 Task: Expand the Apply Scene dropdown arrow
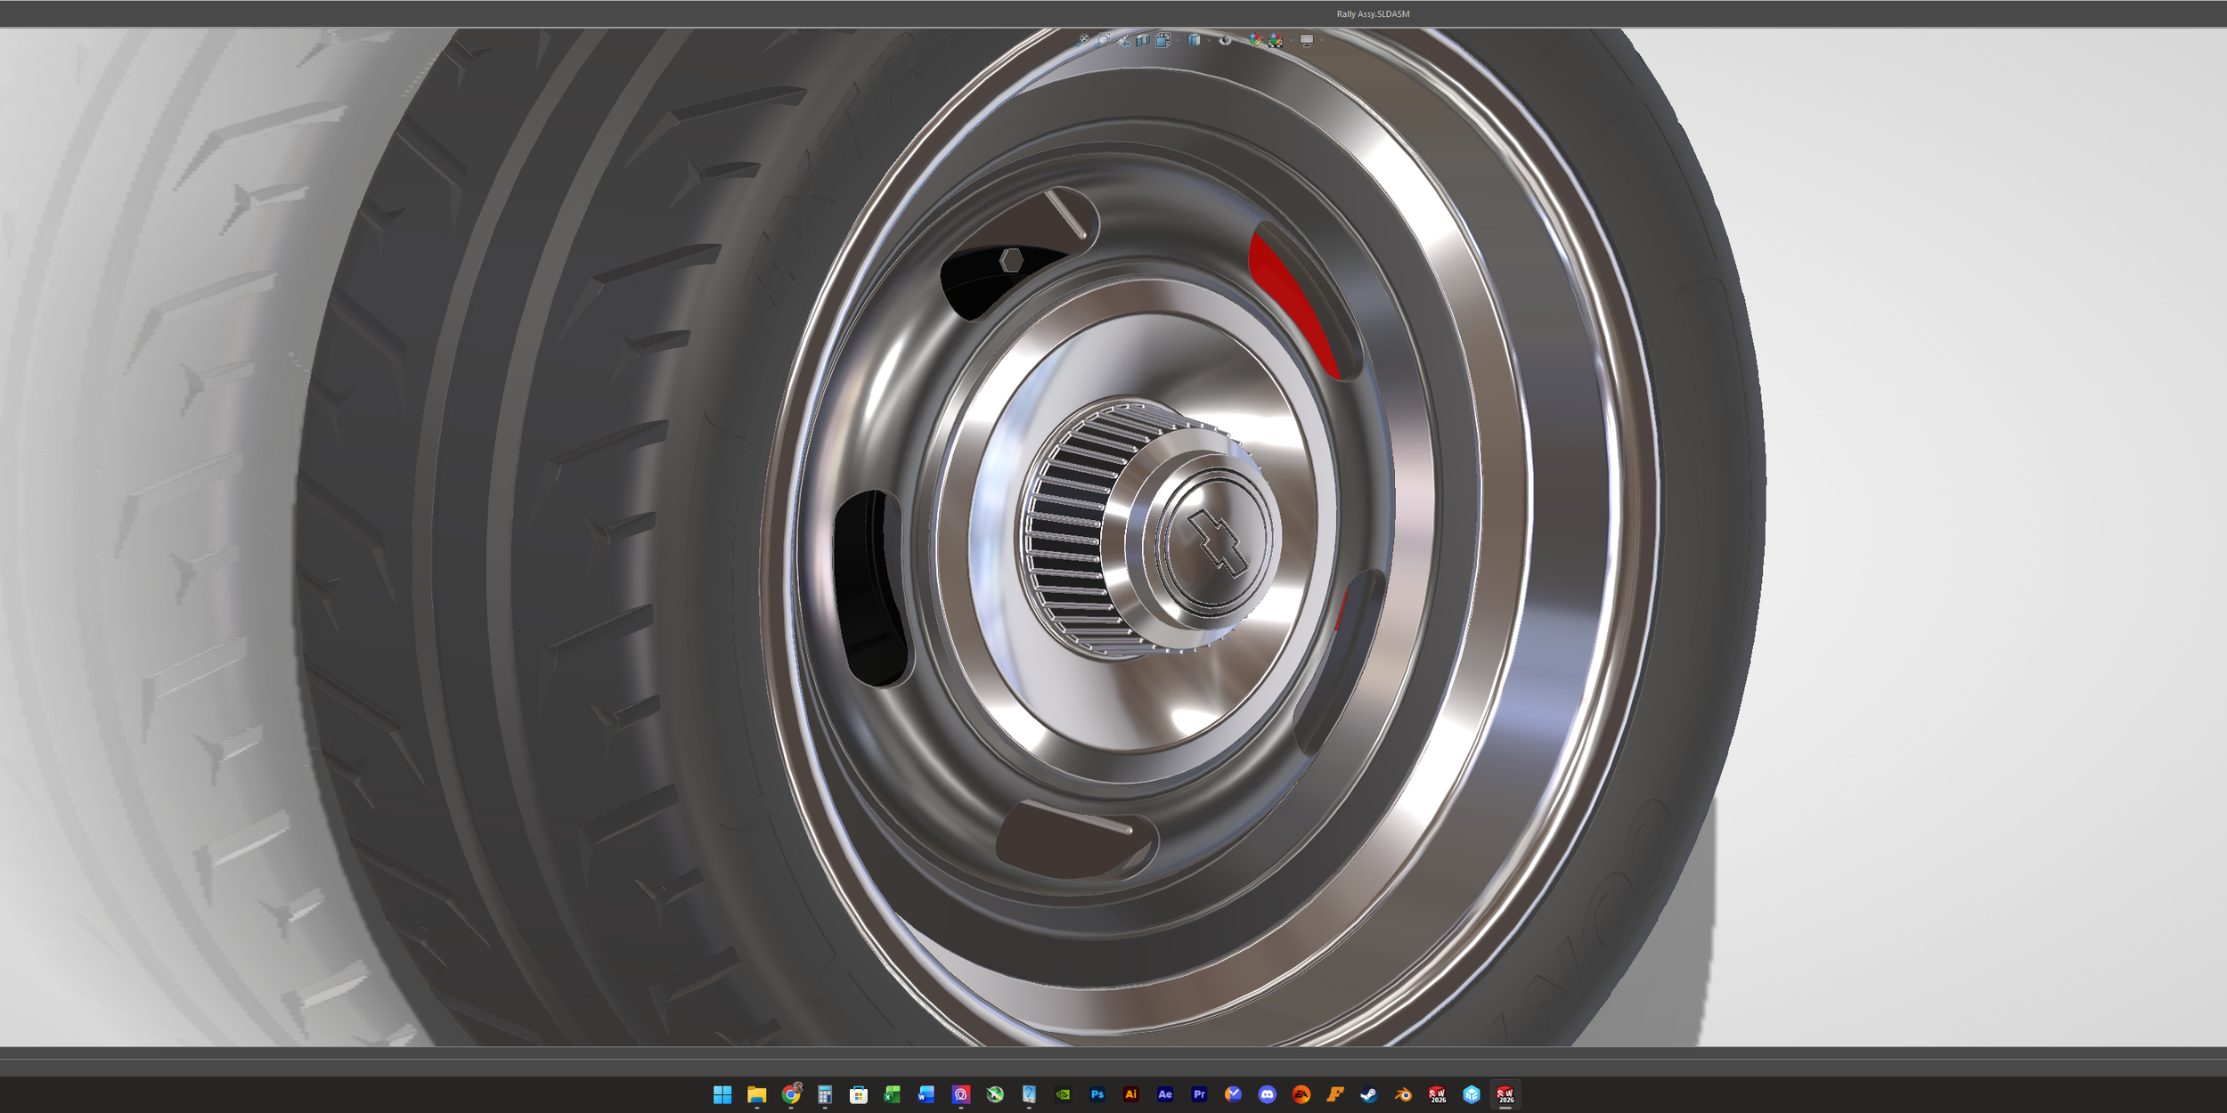(x=1290, y=40)
